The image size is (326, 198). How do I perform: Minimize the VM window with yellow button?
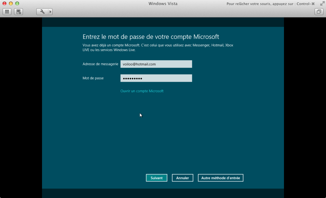tap(11, 3)
